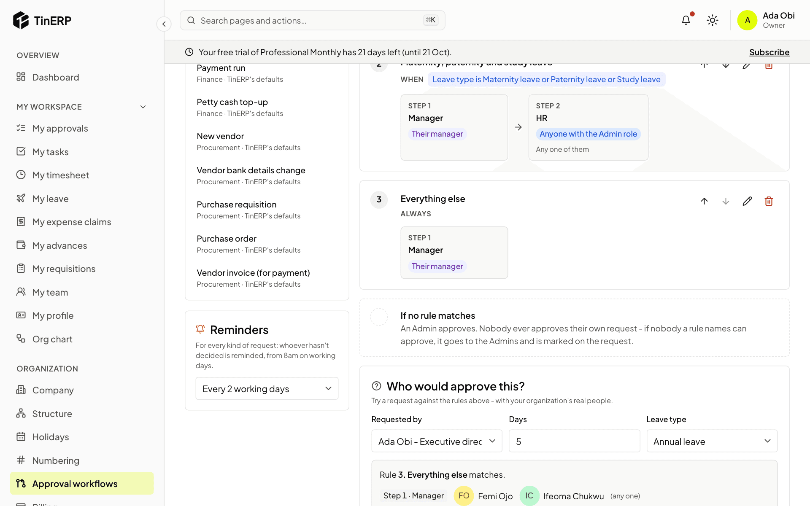Click the free trial clock icon
The width and height of the screenshot is (810, 506).
[189, 52]
